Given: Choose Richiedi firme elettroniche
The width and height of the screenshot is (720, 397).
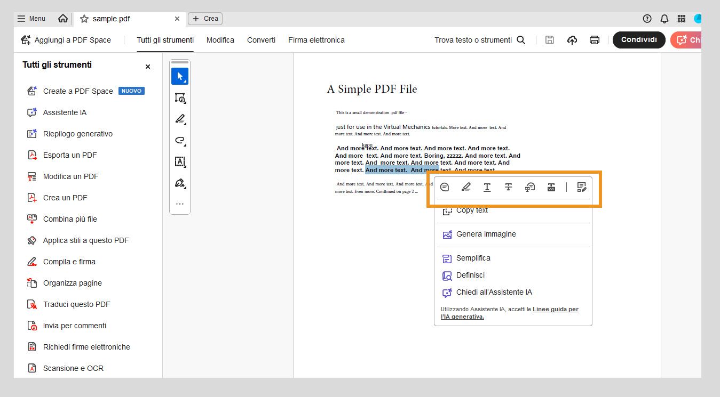Looking at the screenshot, I should (78, 347).
